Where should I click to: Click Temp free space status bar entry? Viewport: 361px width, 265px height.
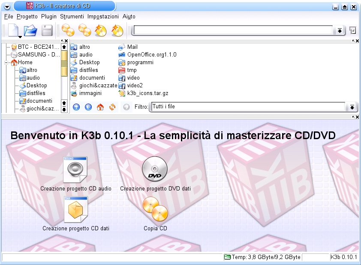point(262,257)
